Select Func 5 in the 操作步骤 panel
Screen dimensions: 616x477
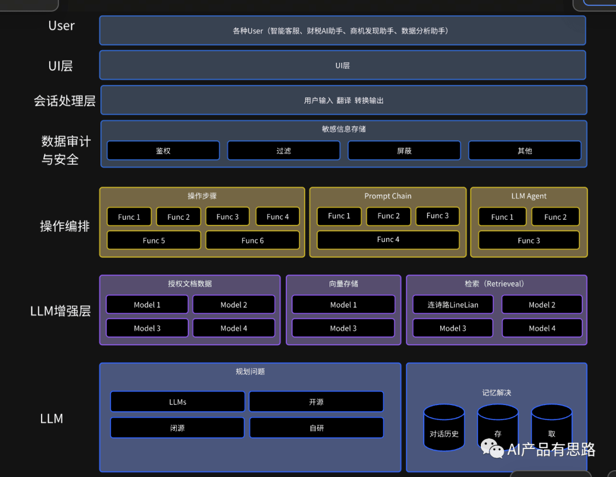(153, 240)
